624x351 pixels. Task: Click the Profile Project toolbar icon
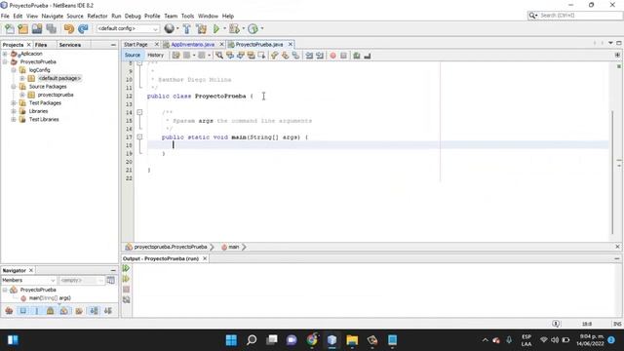[253, 28]
